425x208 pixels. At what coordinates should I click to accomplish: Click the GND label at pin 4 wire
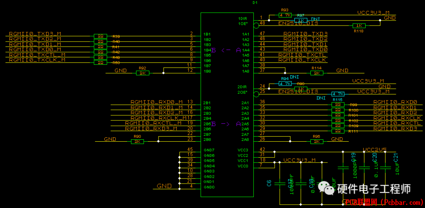point(164,186)
